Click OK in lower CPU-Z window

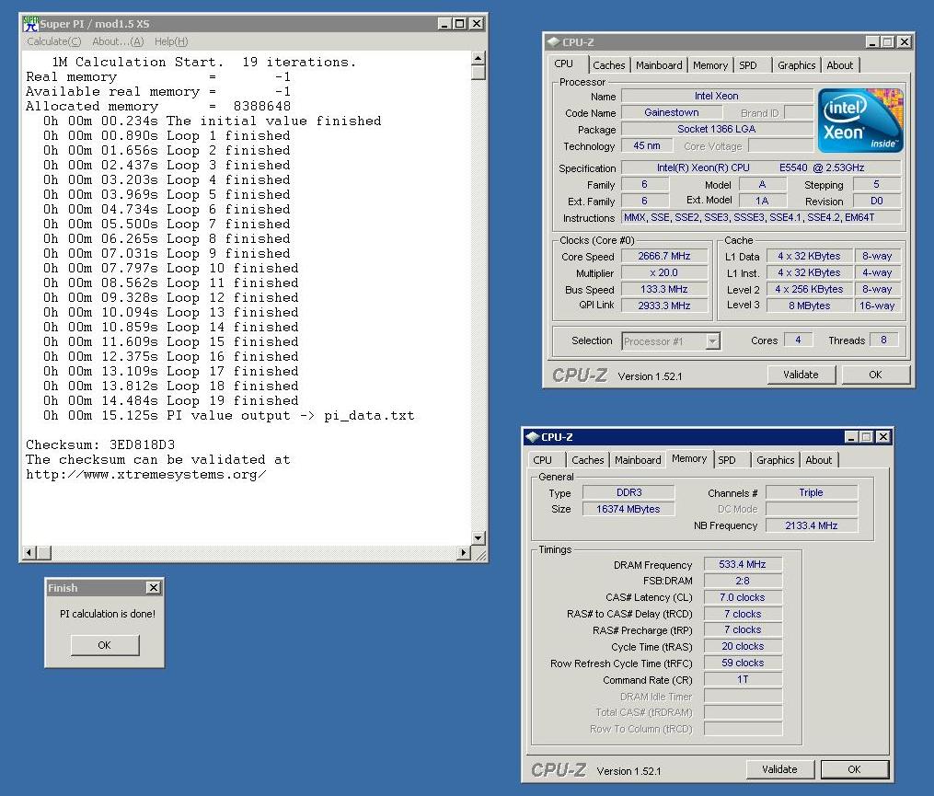(x=854, y=769)
